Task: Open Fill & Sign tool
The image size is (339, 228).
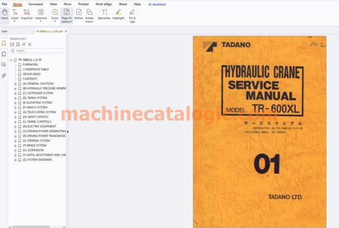Action: click(x=132, y=16)
